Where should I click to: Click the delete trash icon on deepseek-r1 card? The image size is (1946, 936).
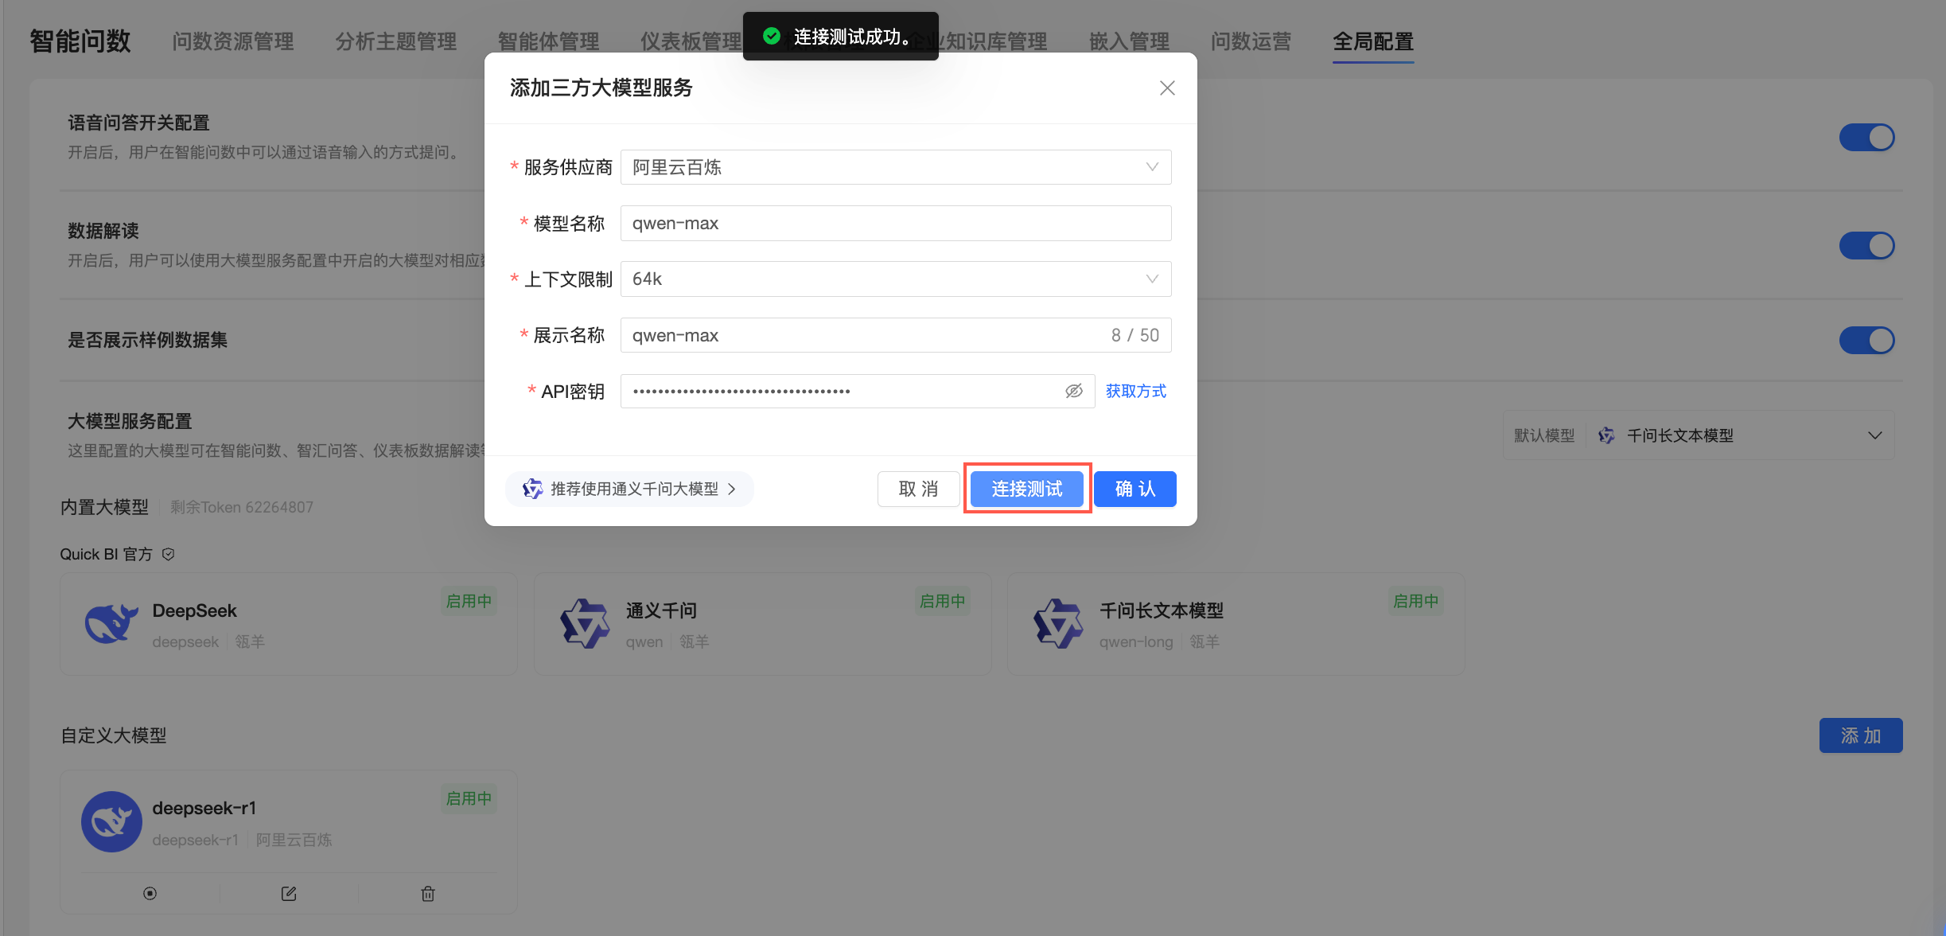[x=428, y=894]
